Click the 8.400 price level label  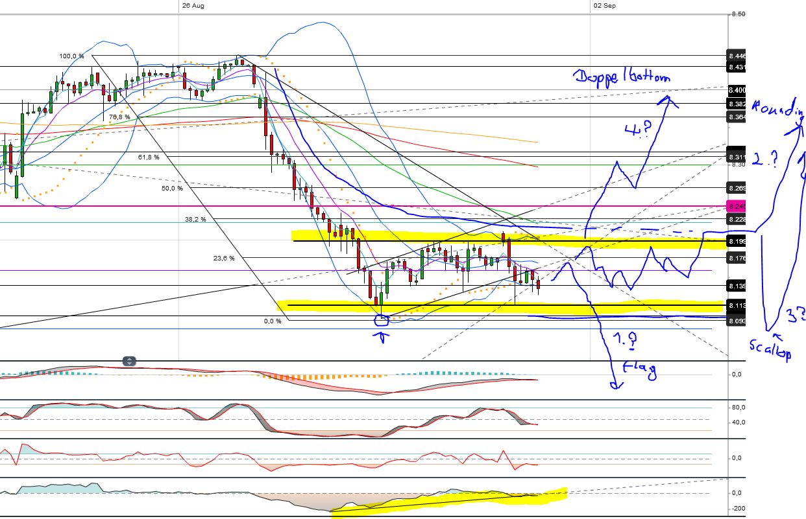coord(736,90)
